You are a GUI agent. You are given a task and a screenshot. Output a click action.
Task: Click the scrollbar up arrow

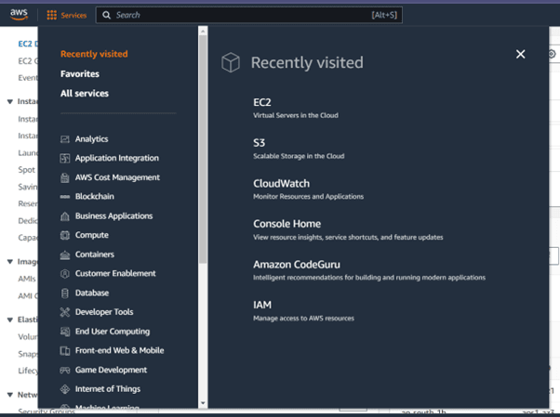click(203, 31)
